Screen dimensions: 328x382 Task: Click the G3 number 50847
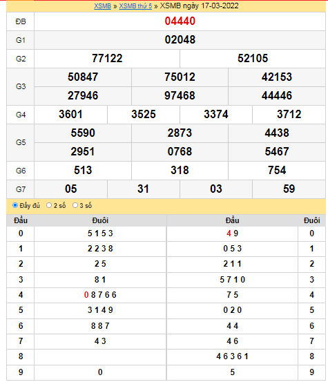pos(83,77)
